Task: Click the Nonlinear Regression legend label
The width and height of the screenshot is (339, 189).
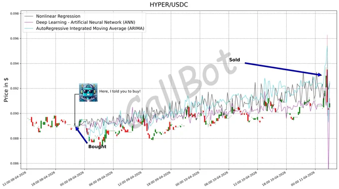Action: point(58,16)
